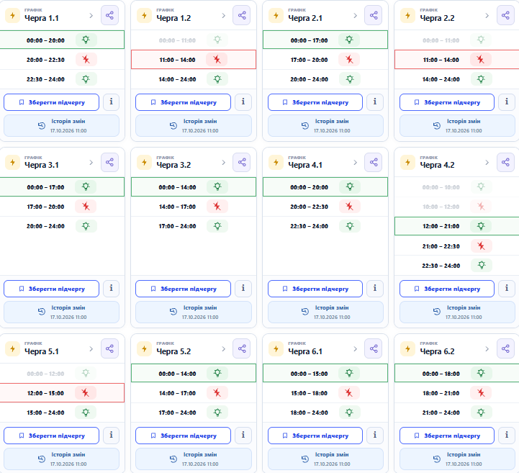519x473 pixels.
Task: Open info for Черга 5.2
Action: [x=243, y=436]
